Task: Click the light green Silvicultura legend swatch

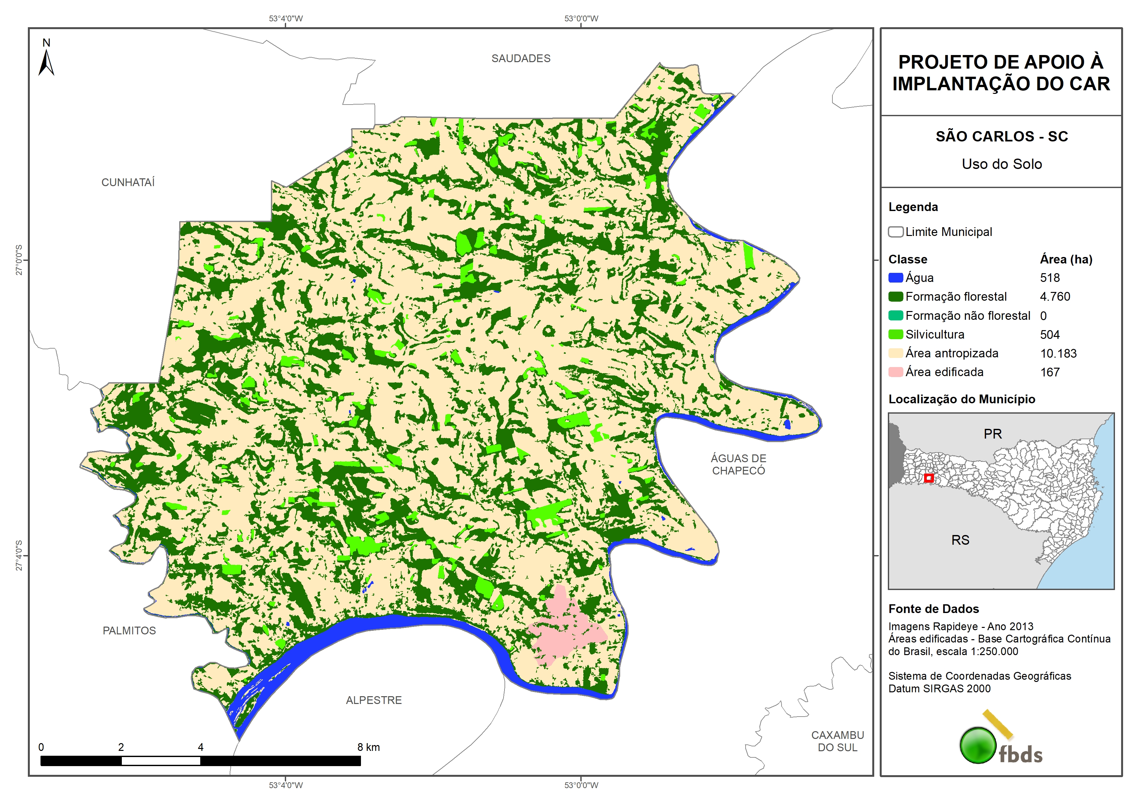Action: [895, 334]
